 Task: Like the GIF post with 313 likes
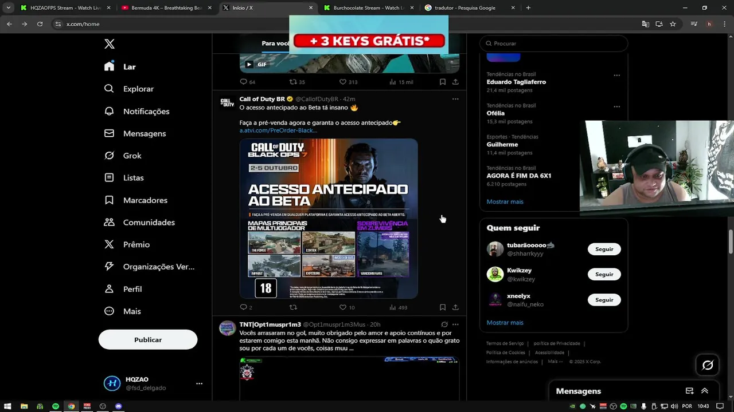pos(343,82)
